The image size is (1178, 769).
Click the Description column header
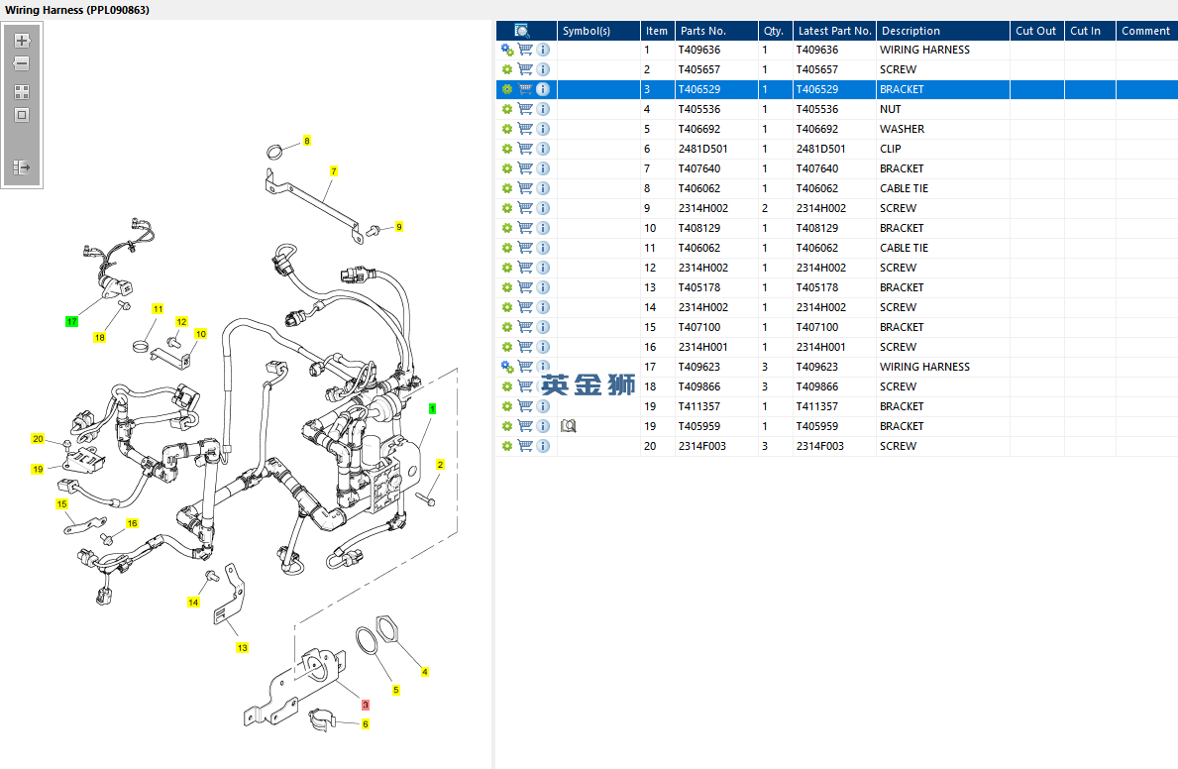pyautogui.click(x=943, y=31)
